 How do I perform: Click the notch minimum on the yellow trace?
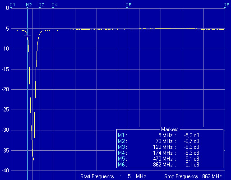click(x=33, y=160)
